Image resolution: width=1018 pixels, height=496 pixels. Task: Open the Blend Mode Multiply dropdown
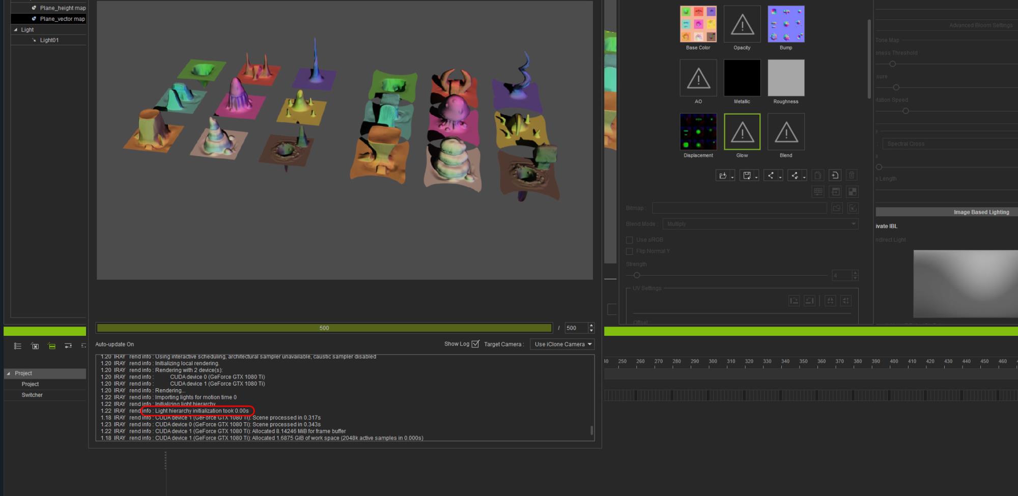click(x=760, y=224)
